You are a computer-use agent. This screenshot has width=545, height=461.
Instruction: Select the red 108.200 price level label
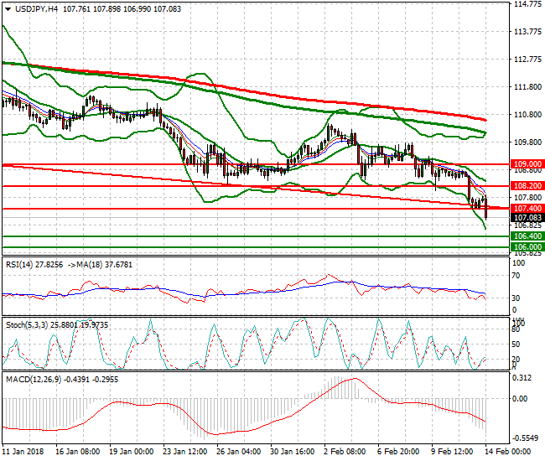527,186
